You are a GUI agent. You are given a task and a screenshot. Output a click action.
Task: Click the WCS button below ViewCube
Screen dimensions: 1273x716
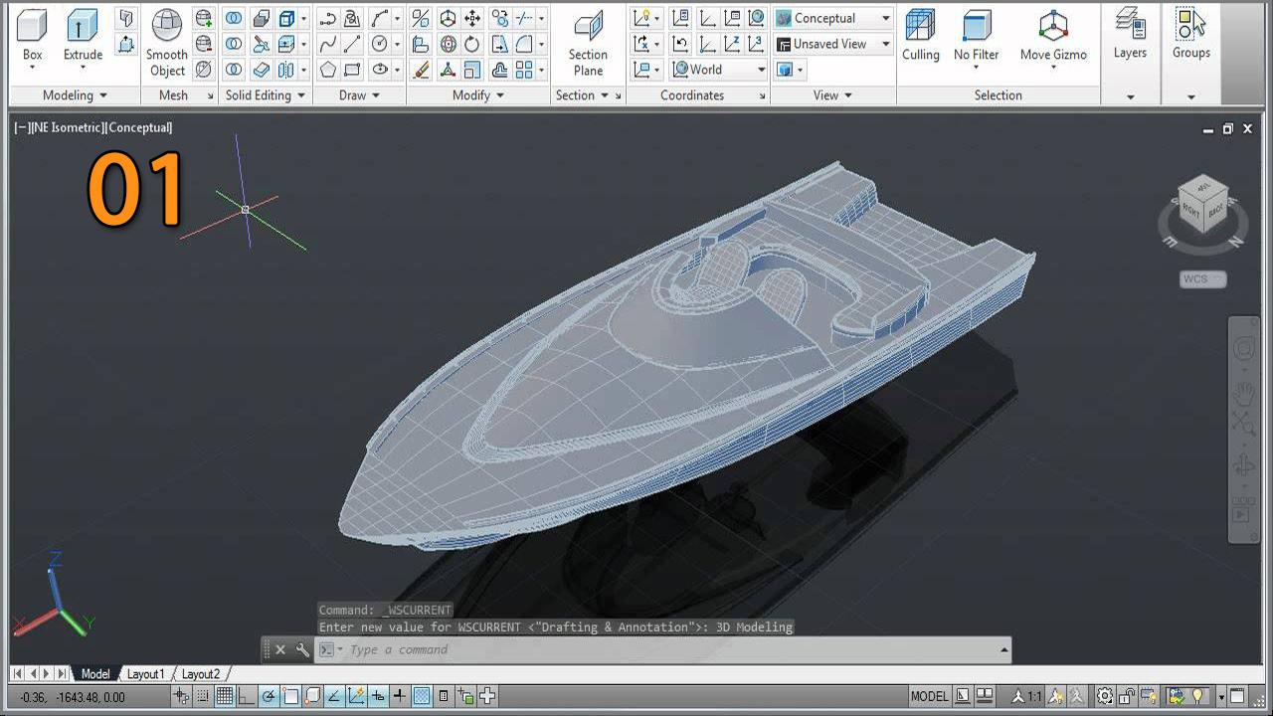pyautogui.click(x=1202, y=279)
